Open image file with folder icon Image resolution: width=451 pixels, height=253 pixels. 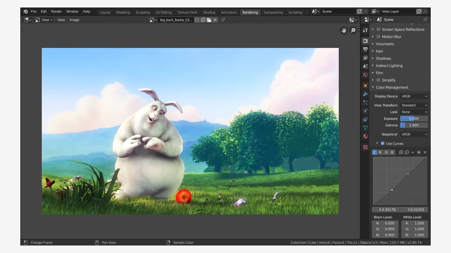(209, 20)
